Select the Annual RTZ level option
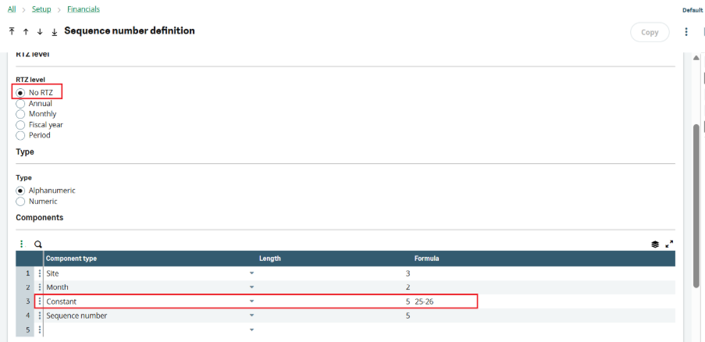This screenshot has width=705, height=342. [x=21, y=103]
